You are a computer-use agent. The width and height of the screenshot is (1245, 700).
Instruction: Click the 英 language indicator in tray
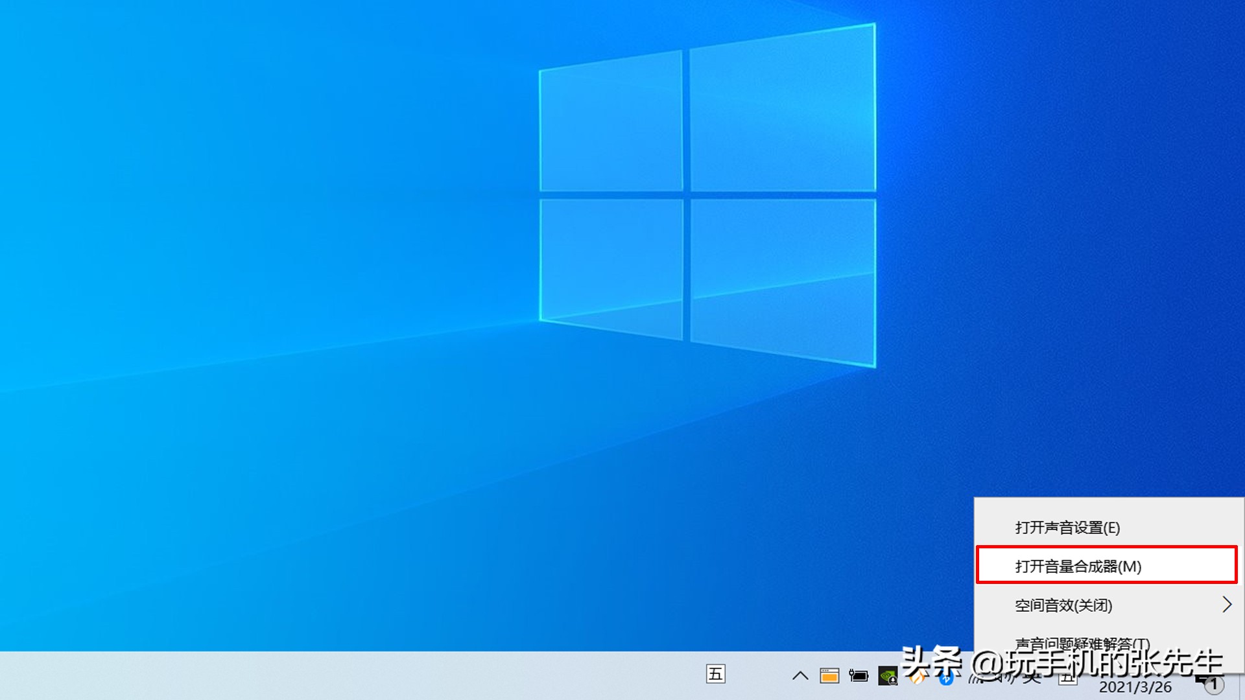(1032, 679)
